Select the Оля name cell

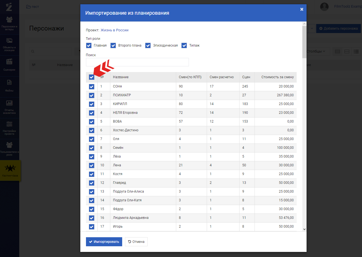[143, 139]
